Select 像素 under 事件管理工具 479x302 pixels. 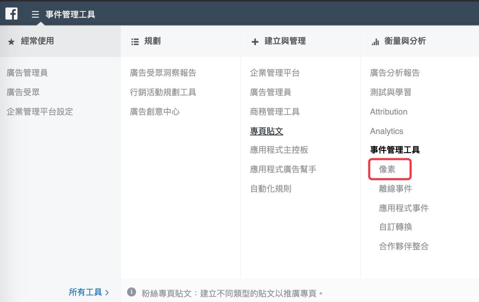coord(387,169)
